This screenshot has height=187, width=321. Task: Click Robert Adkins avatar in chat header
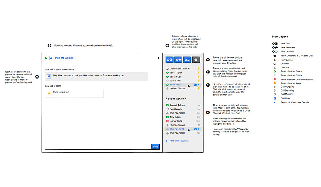coord(51,58)
